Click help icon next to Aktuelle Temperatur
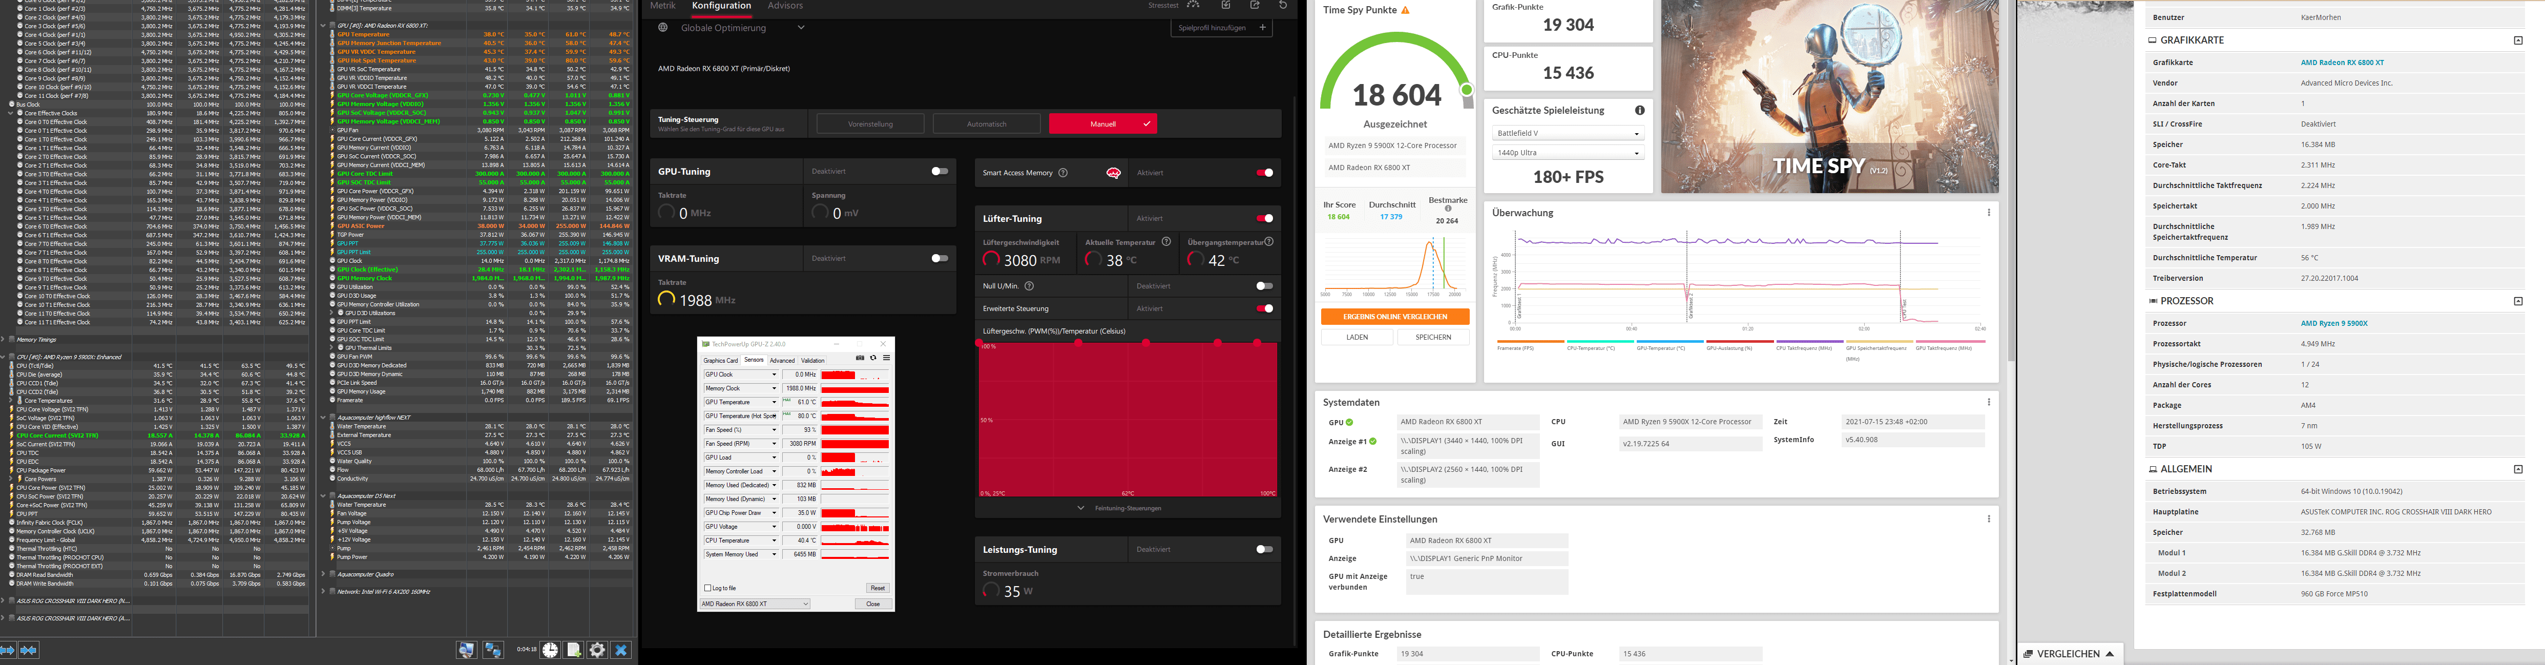 click(x=1167, y=241)
